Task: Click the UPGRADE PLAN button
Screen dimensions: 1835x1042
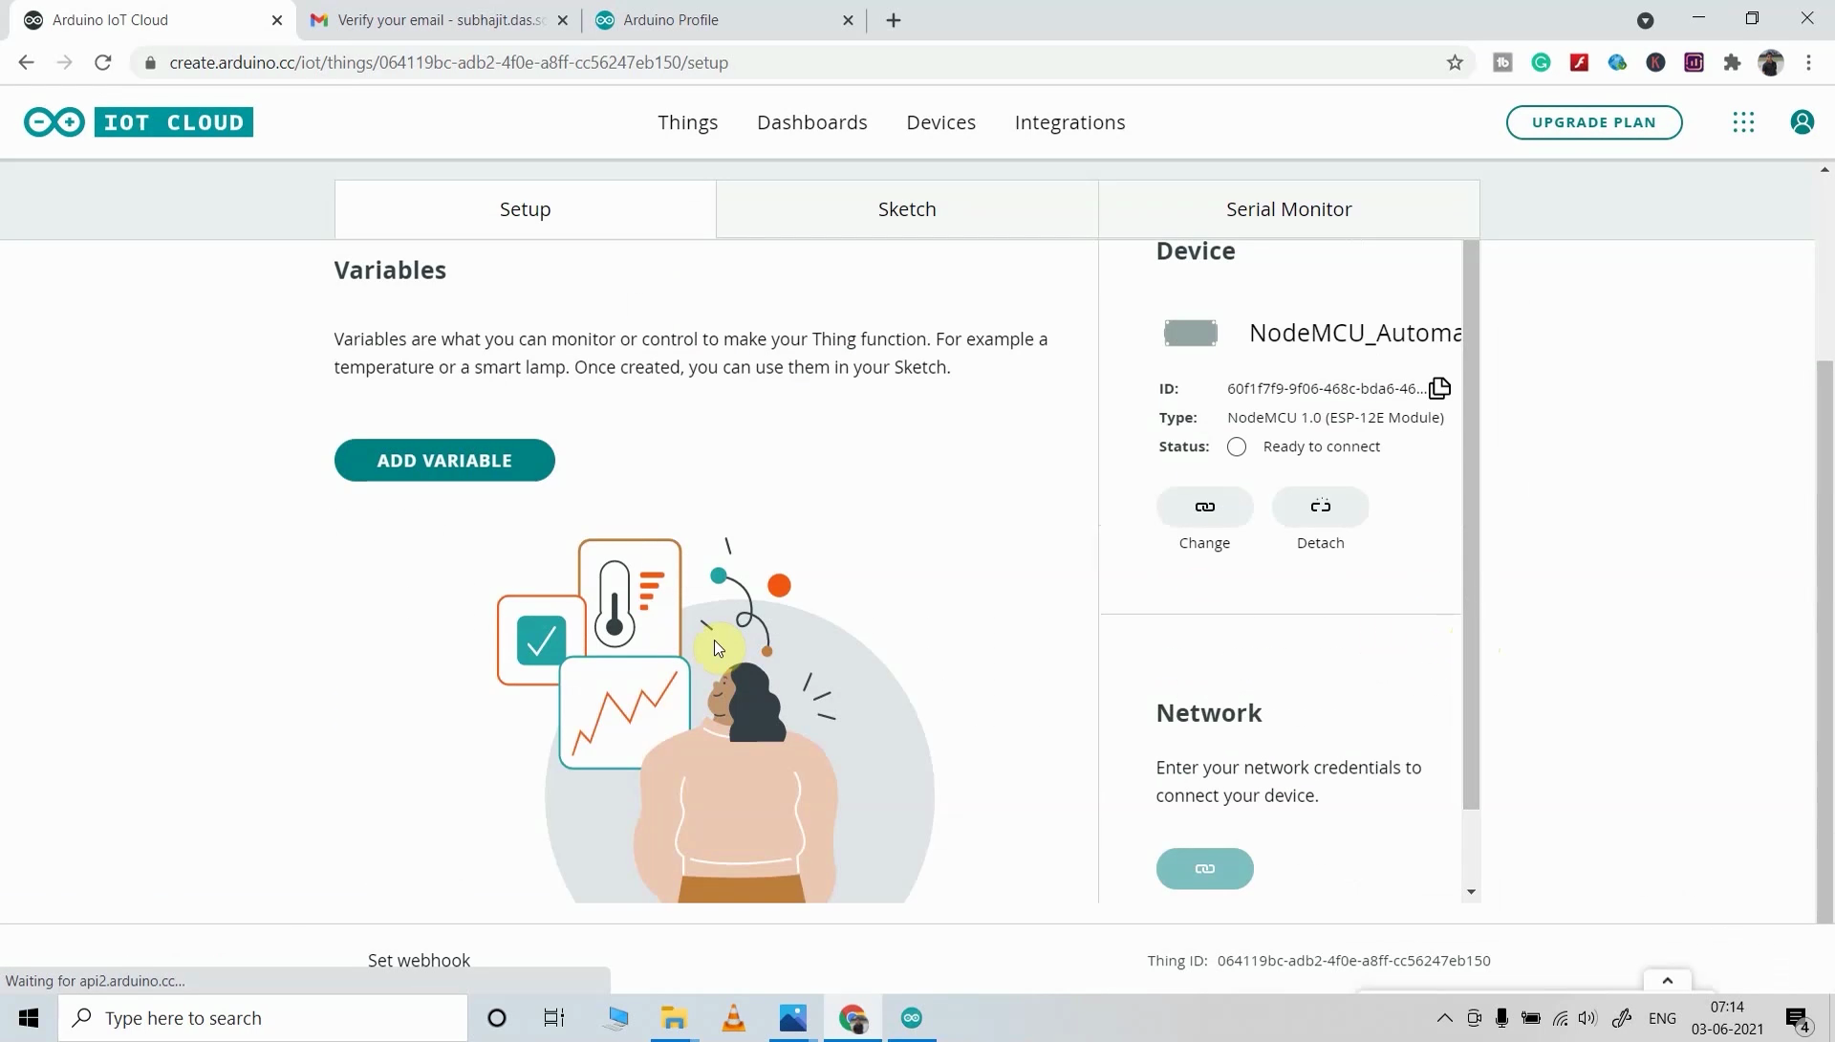Action: point(1593,122)
